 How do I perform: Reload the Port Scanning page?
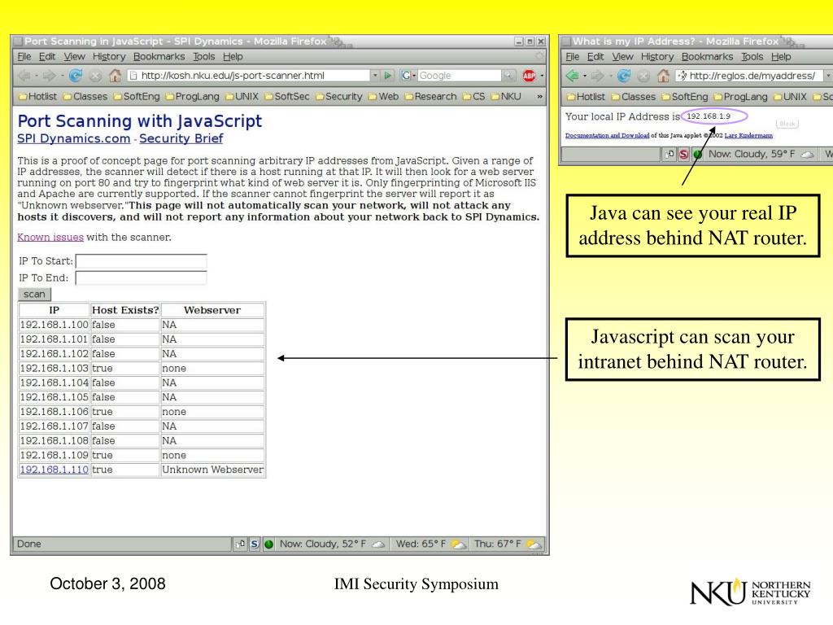pos(76,76)
